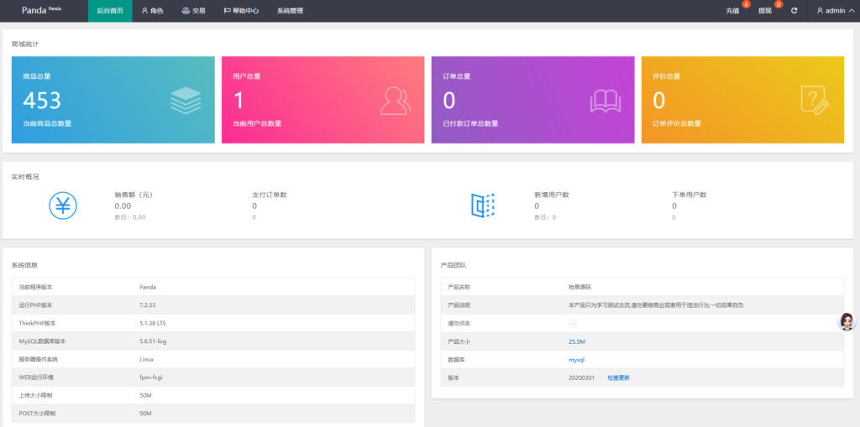860x427 pixels.
Task: Open 充值 notifications with badge
Action: tap(733, 11)
